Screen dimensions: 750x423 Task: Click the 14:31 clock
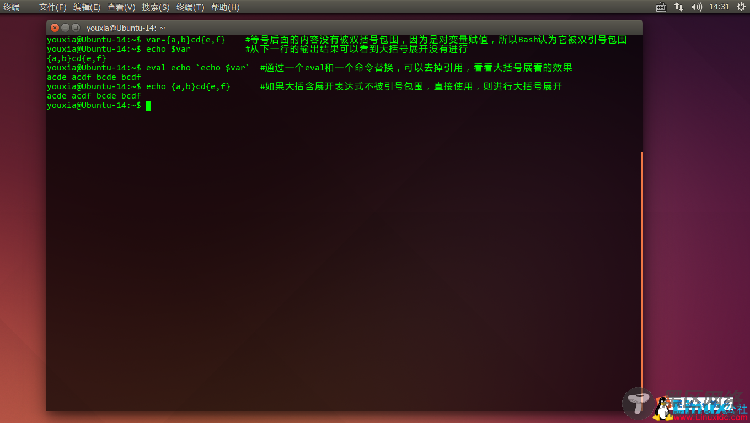719,7
